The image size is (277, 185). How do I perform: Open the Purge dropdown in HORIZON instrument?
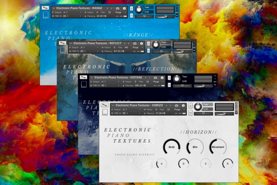180,110
